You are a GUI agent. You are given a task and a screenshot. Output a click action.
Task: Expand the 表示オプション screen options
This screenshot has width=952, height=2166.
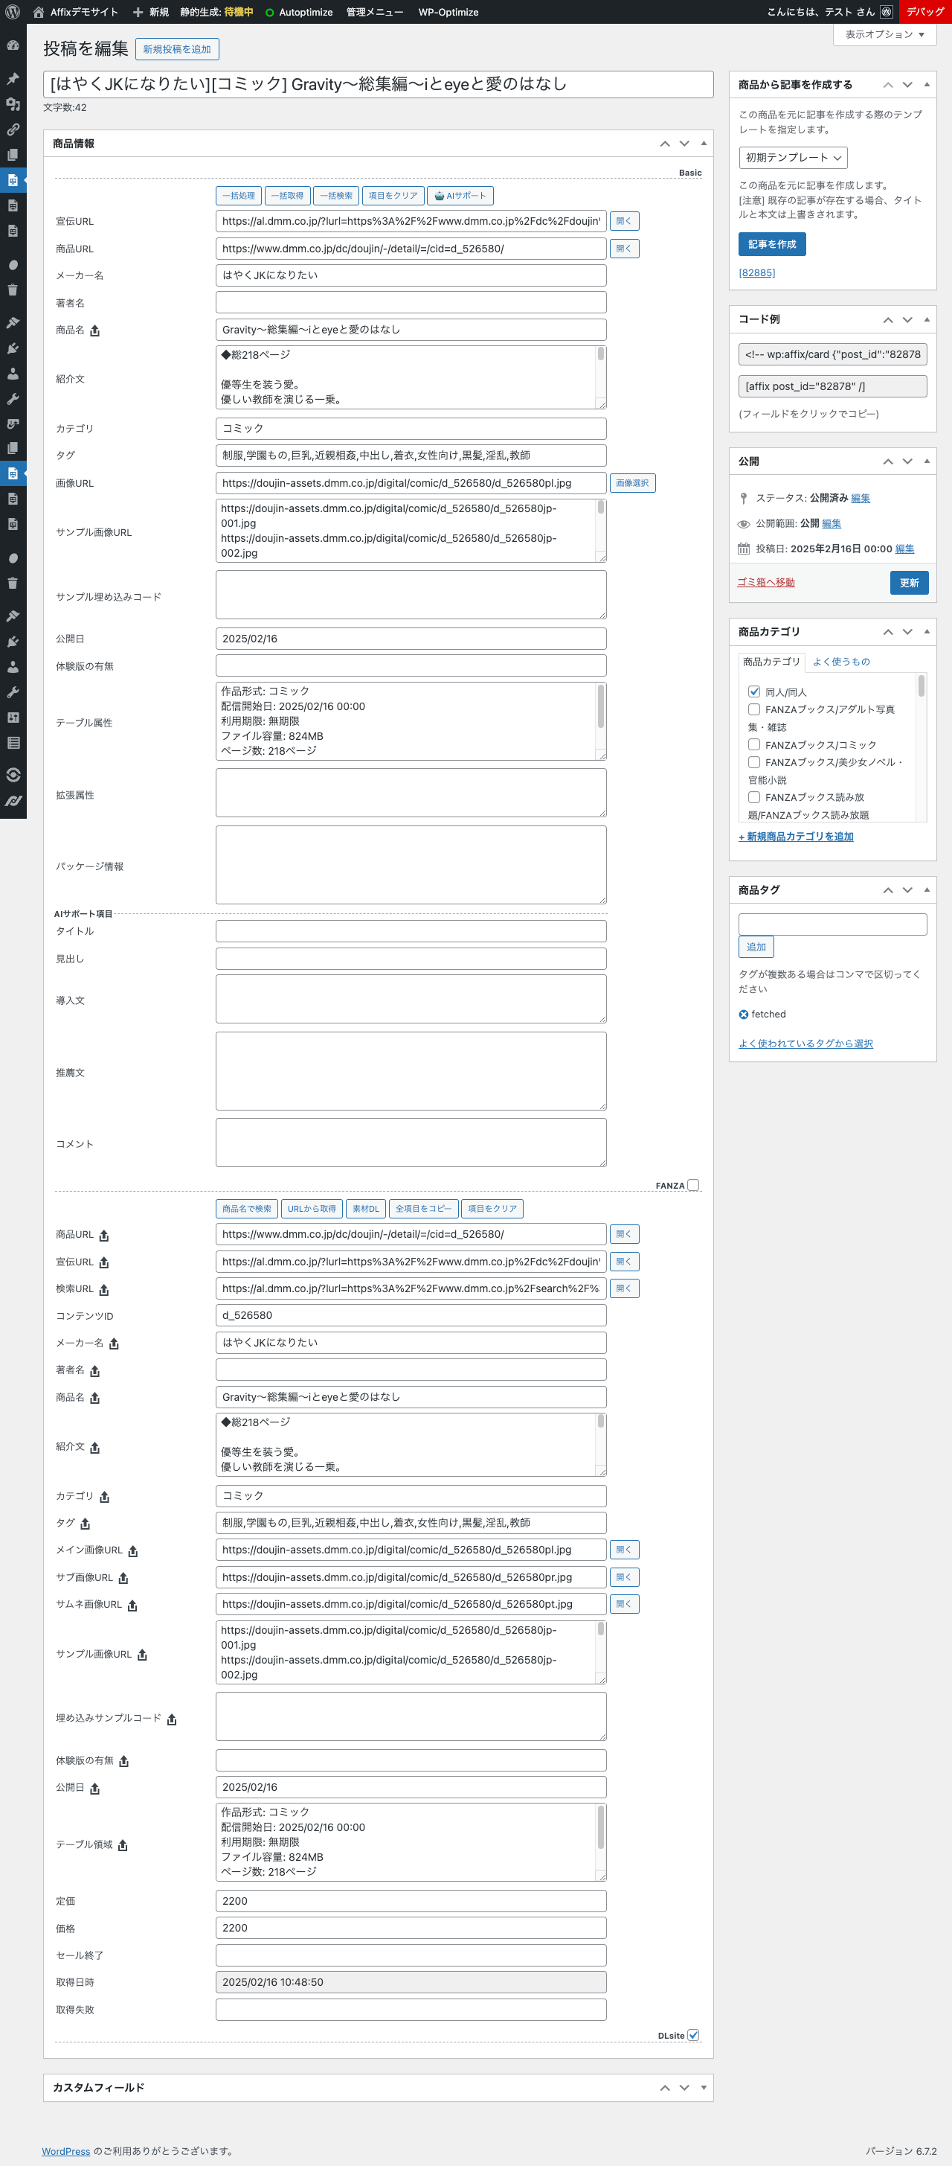[x=885, y=34]
